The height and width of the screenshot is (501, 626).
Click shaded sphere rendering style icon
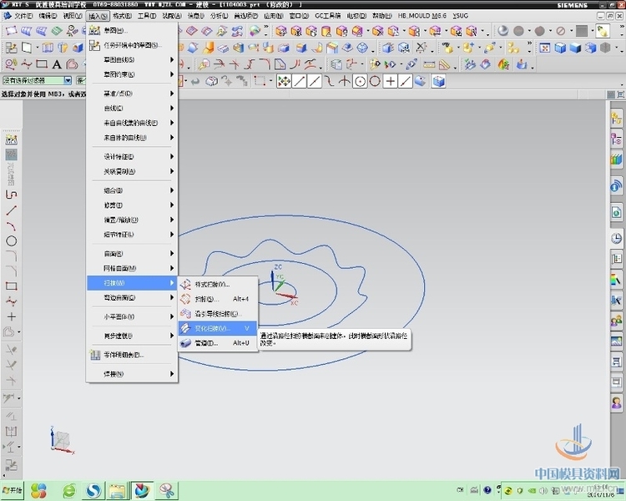click(503, 31)
